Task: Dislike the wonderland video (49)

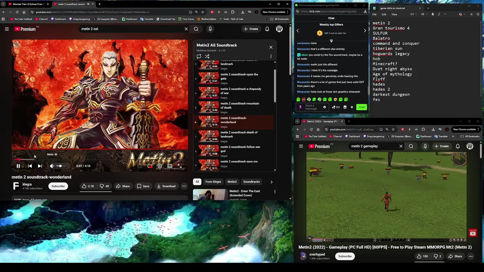Action: (x=104, y=186)
